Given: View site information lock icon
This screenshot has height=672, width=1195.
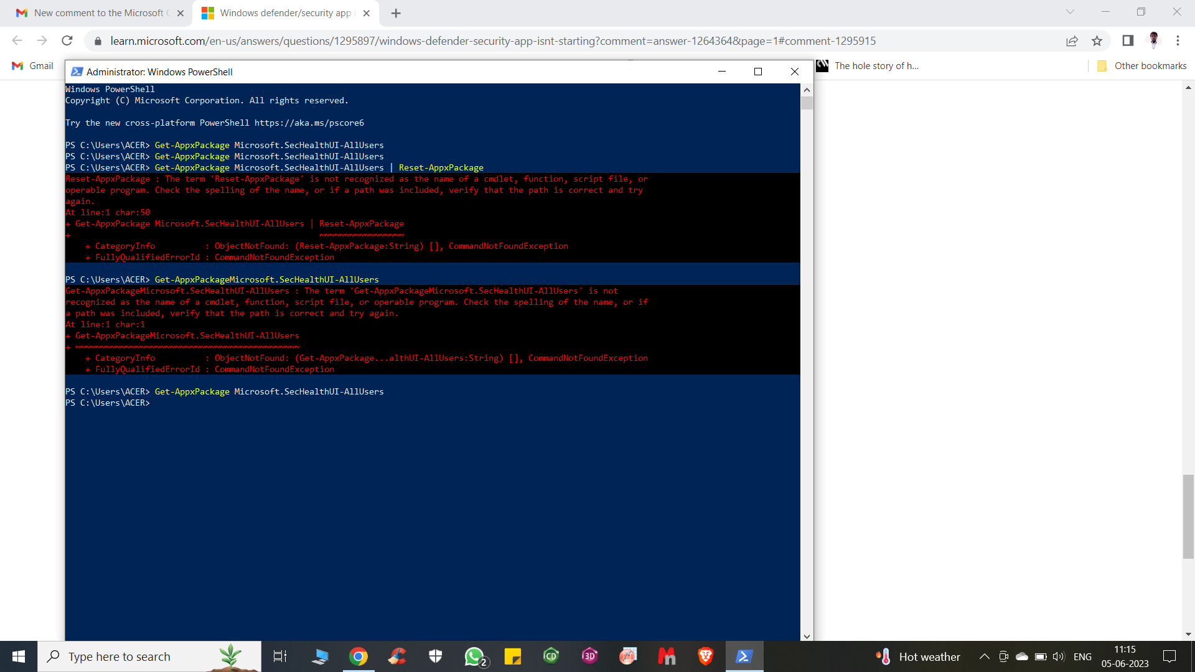Looking at the screenshot, I should 98,41.
